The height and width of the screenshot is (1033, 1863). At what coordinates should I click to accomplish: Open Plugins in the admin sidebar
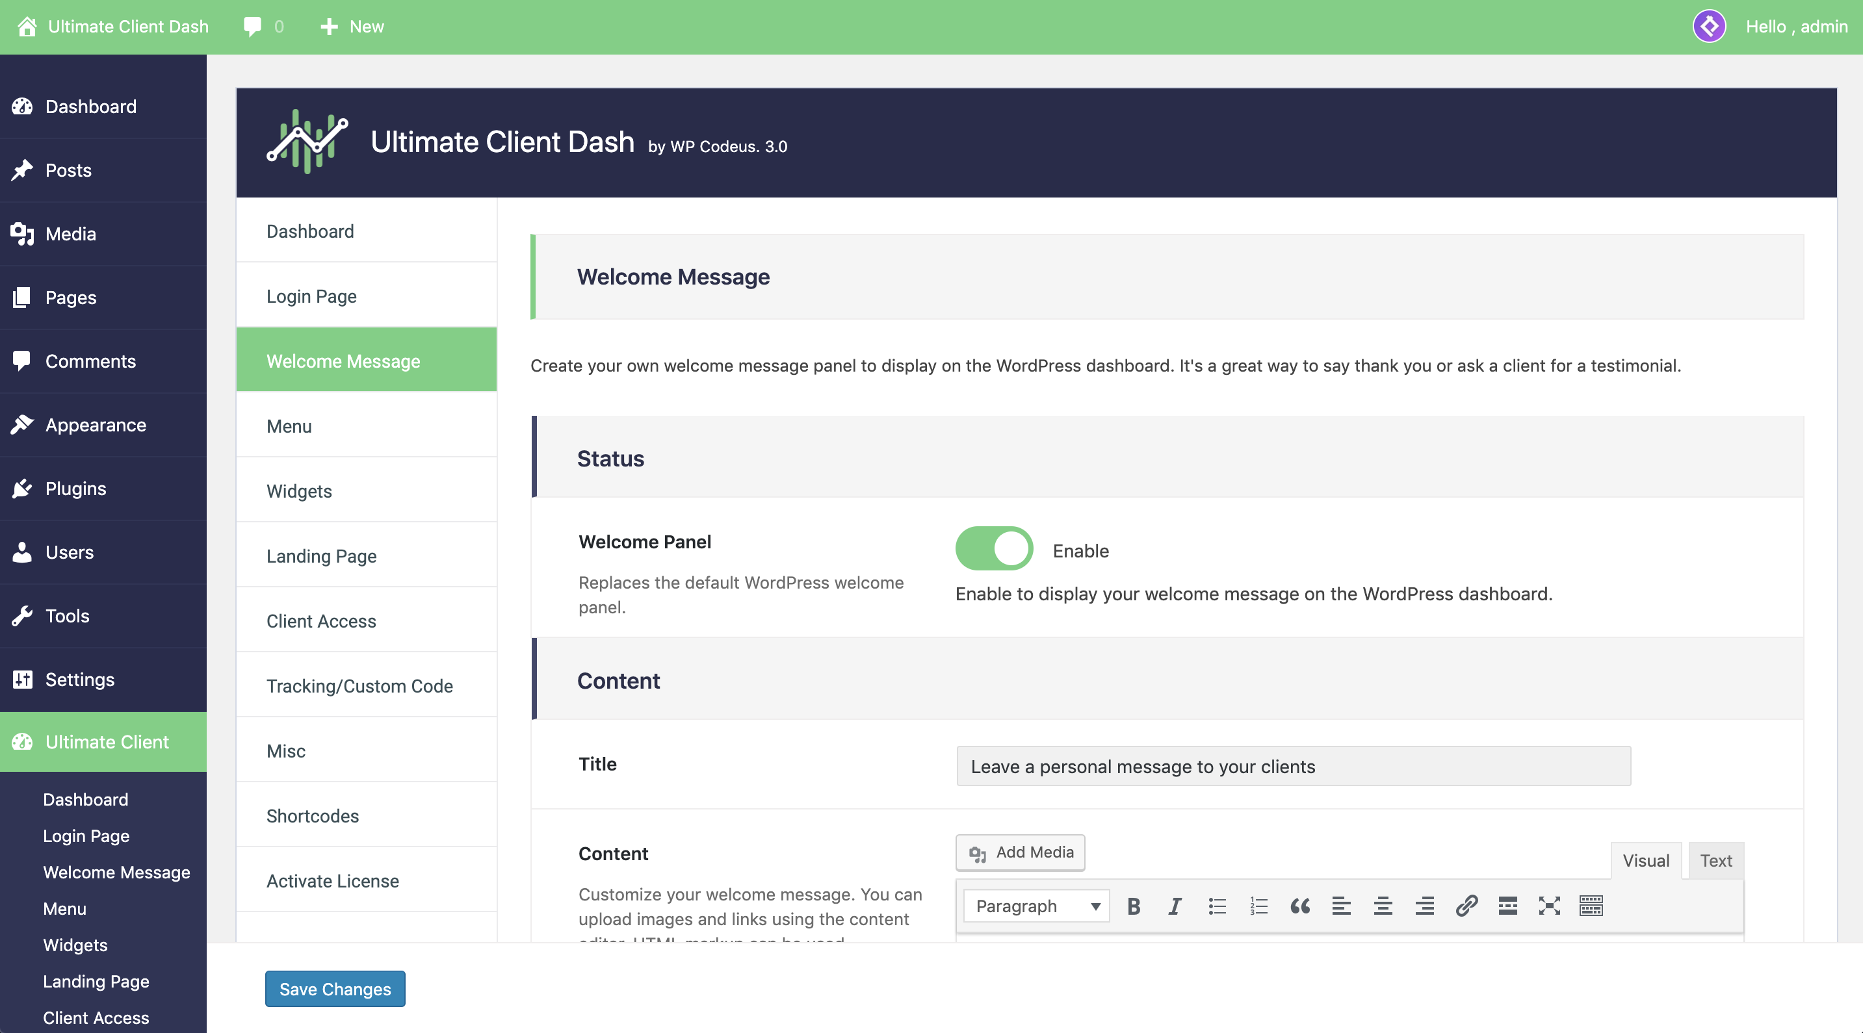[76, 489]
